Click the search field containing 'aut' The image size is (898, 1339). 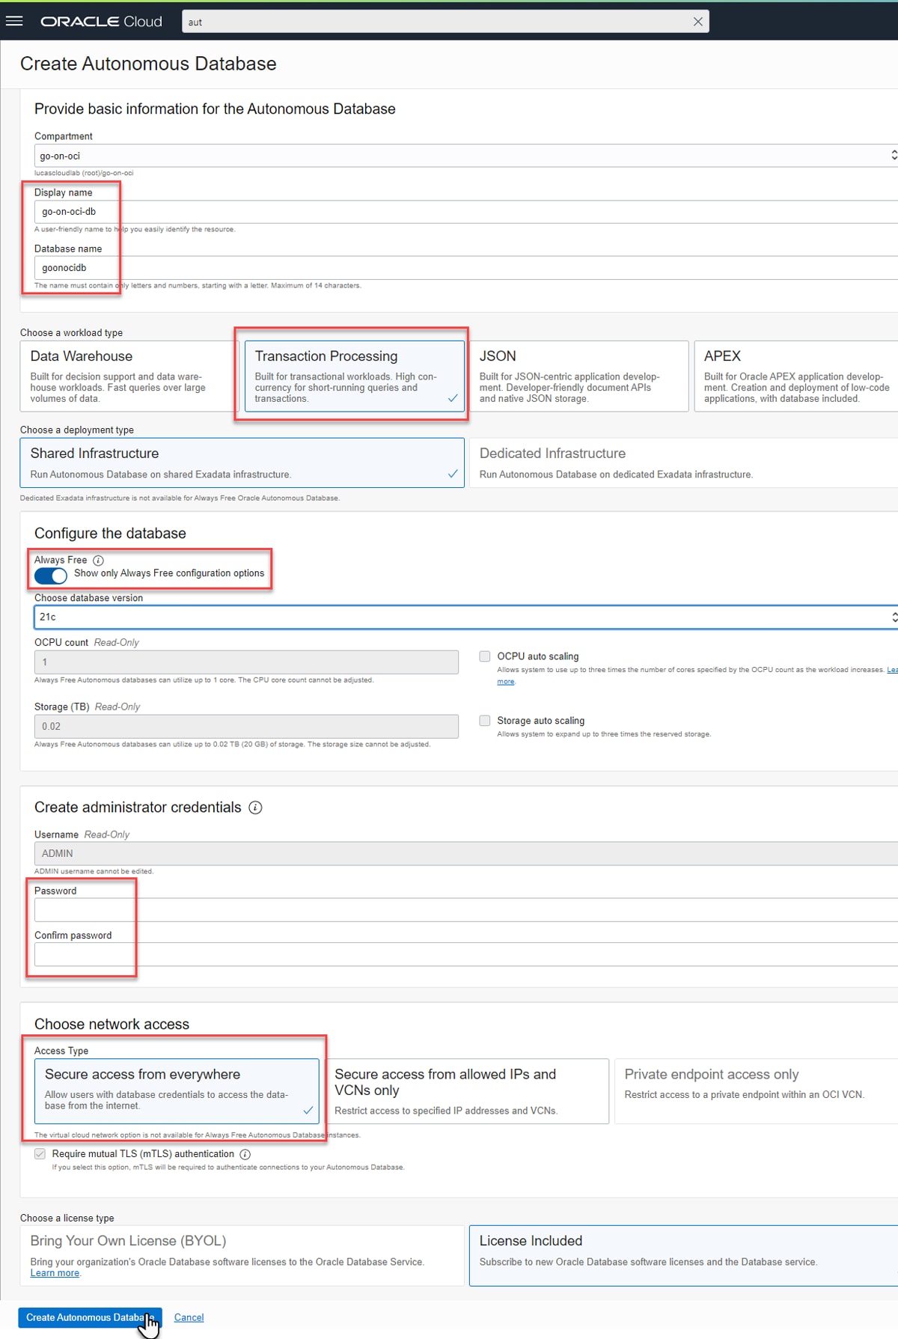point(445,22)
